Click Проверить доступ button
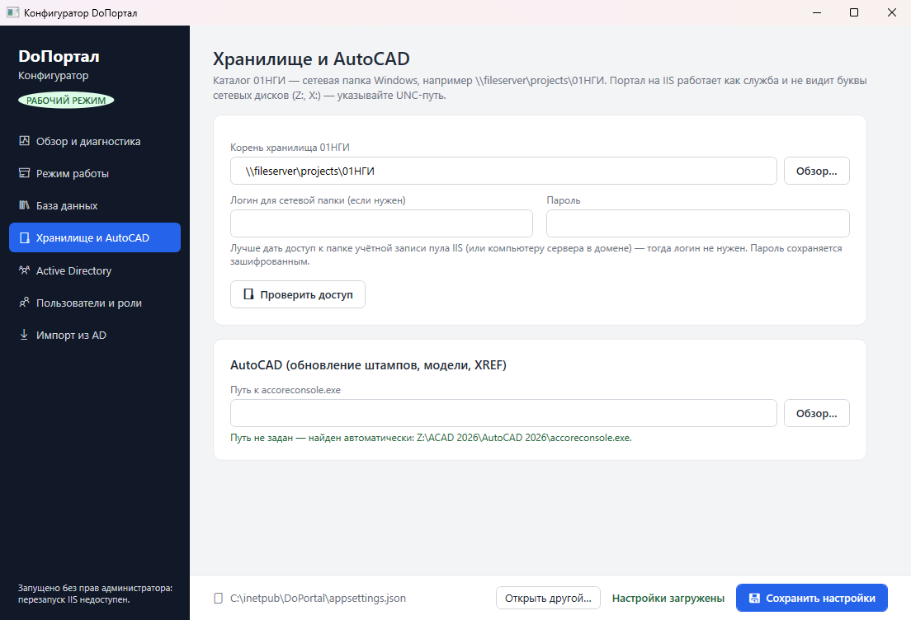 pyautogui.click(x=297, y=294)
